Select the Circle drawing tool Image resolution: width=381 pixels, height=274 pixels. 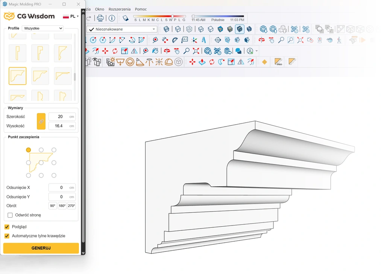click(93, 40)
